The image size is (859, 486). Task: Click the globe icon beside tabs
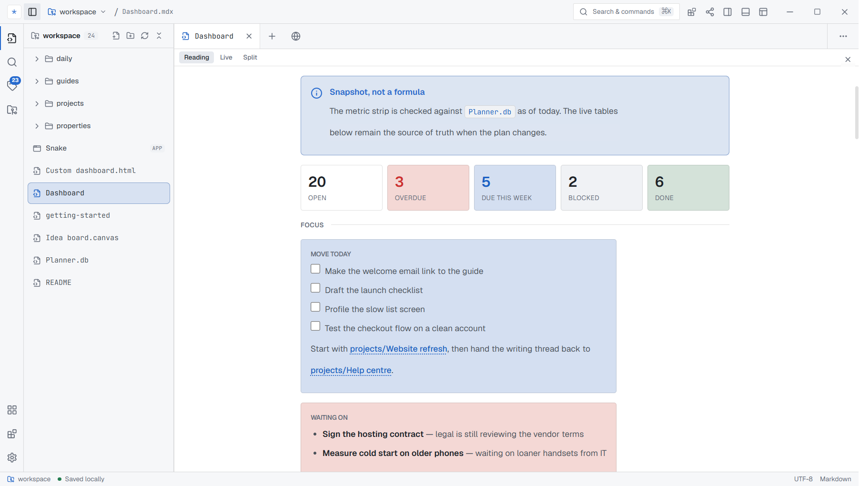[296, 36]
